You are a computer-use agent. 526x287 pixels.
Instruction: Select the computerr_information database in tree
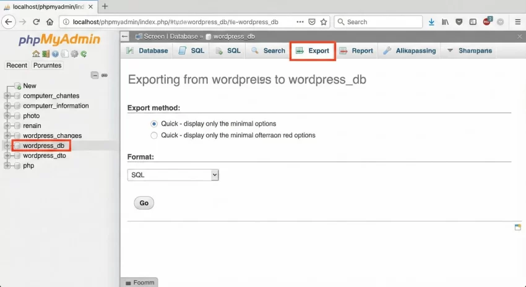point(56,106)
